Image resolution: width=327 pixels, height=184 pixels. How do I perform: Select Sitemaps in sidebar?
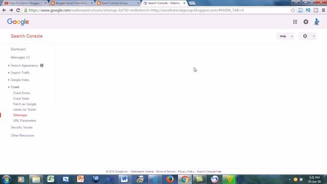20,115
